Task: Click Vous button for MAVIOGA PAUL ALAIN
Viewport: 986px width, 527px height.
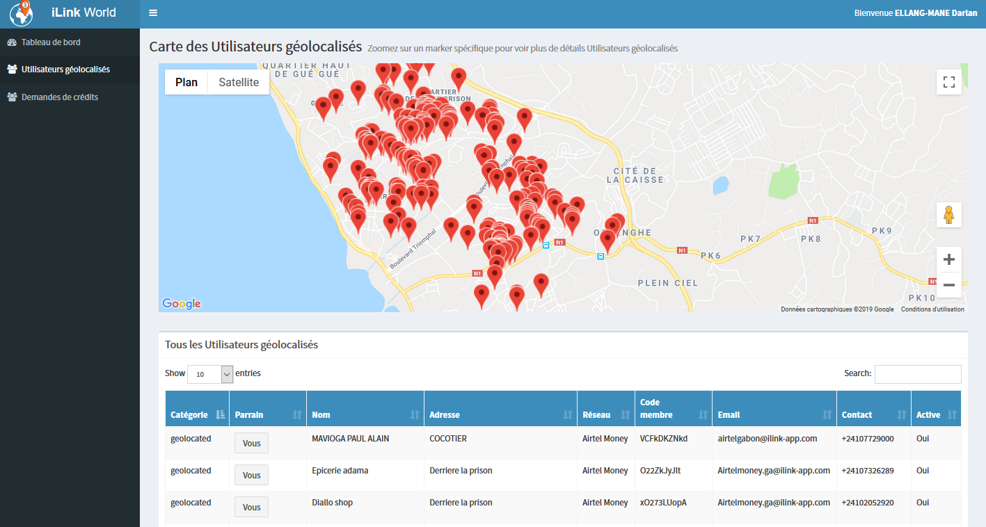Action: (x=251, y=444)
